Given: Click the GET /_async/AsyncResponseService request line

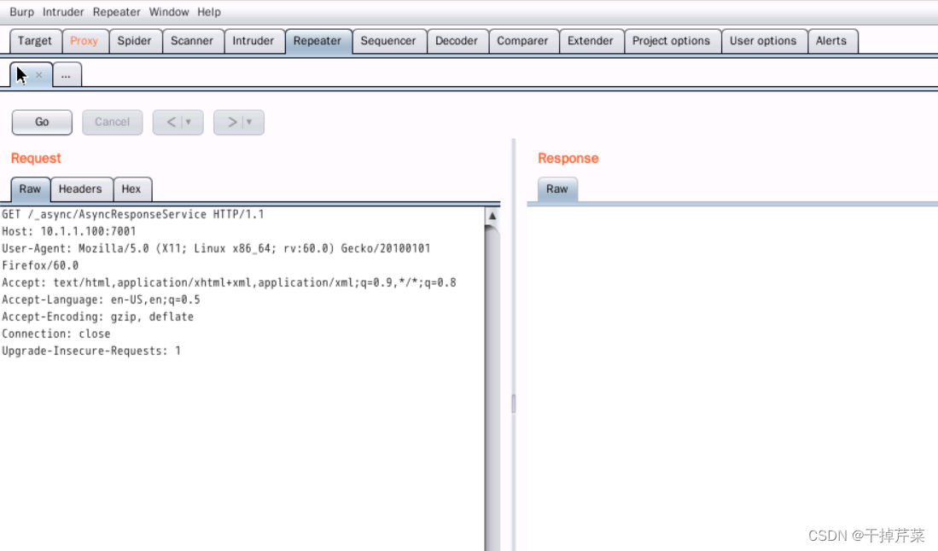Looking at the screenshot, I should tap(133, 215).
